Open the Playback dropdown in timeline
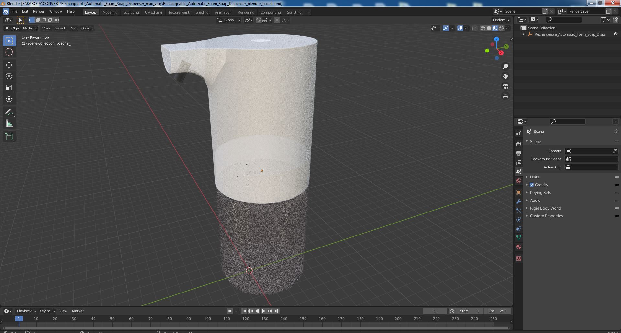The height and width of the screenshot is (333, 621). coord(26,311)
